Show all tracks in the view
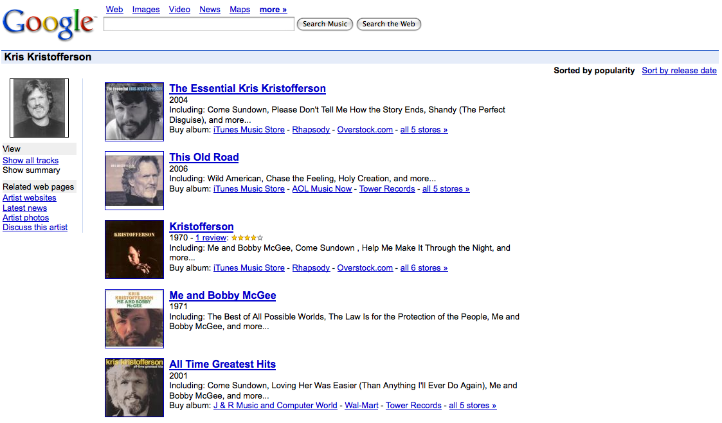Screen dimensions: 722x423 tap(30, 161)
